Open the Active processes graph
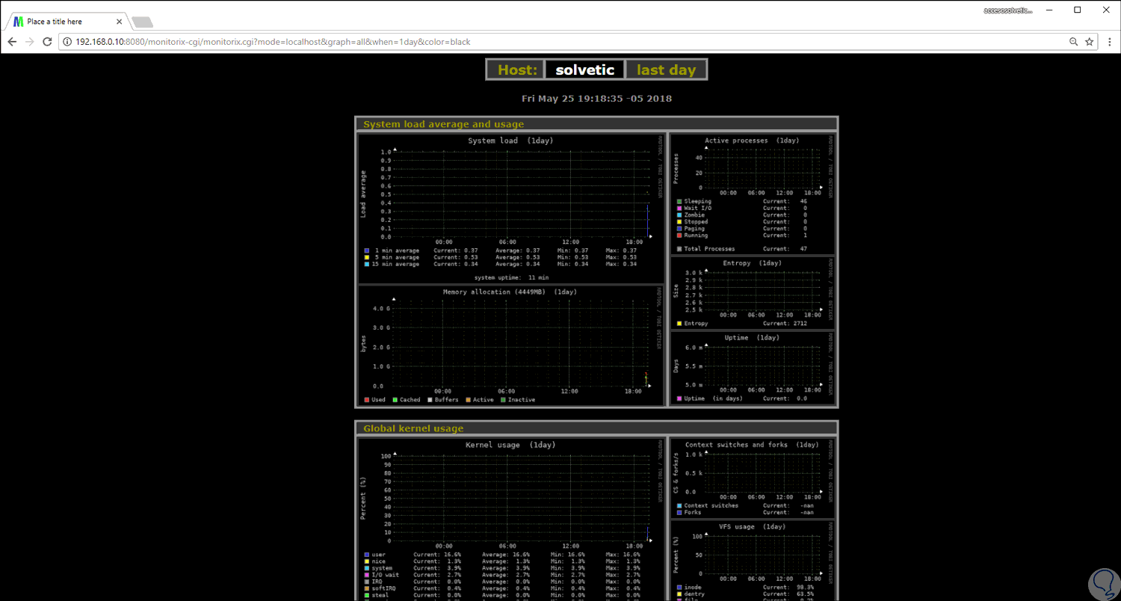The width and height of the screenshot is (1121, 601). [x=753, y=194]
